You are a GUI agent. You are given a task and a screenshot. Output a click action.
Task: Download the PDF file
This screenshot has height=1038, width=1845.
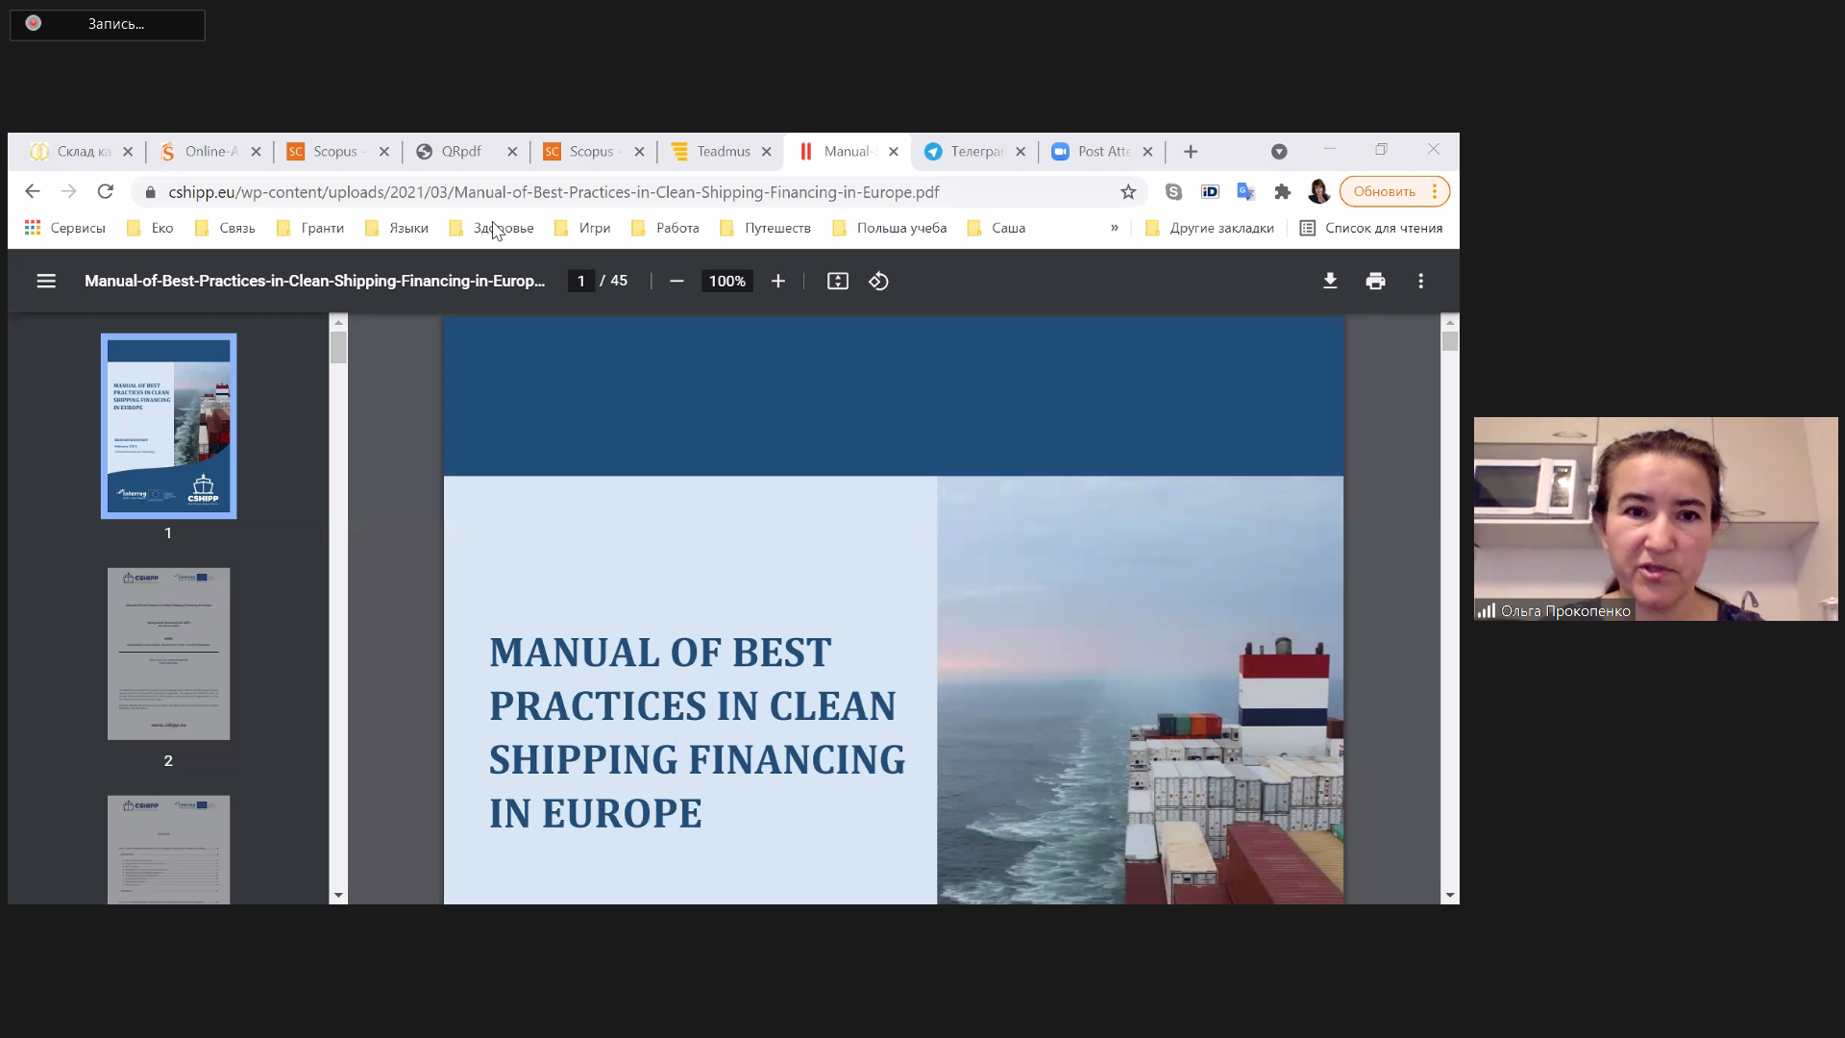[1330, 282]
